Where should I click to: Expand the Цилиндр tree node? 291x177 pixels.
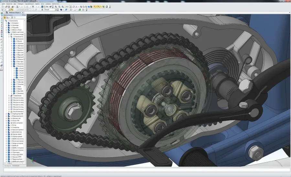[x=6, y=25]
